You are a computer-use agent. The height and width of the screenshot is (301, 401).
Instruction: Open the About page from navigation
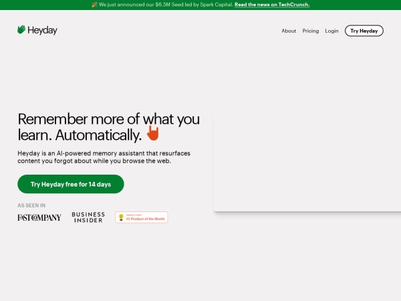tap(289, 31)
